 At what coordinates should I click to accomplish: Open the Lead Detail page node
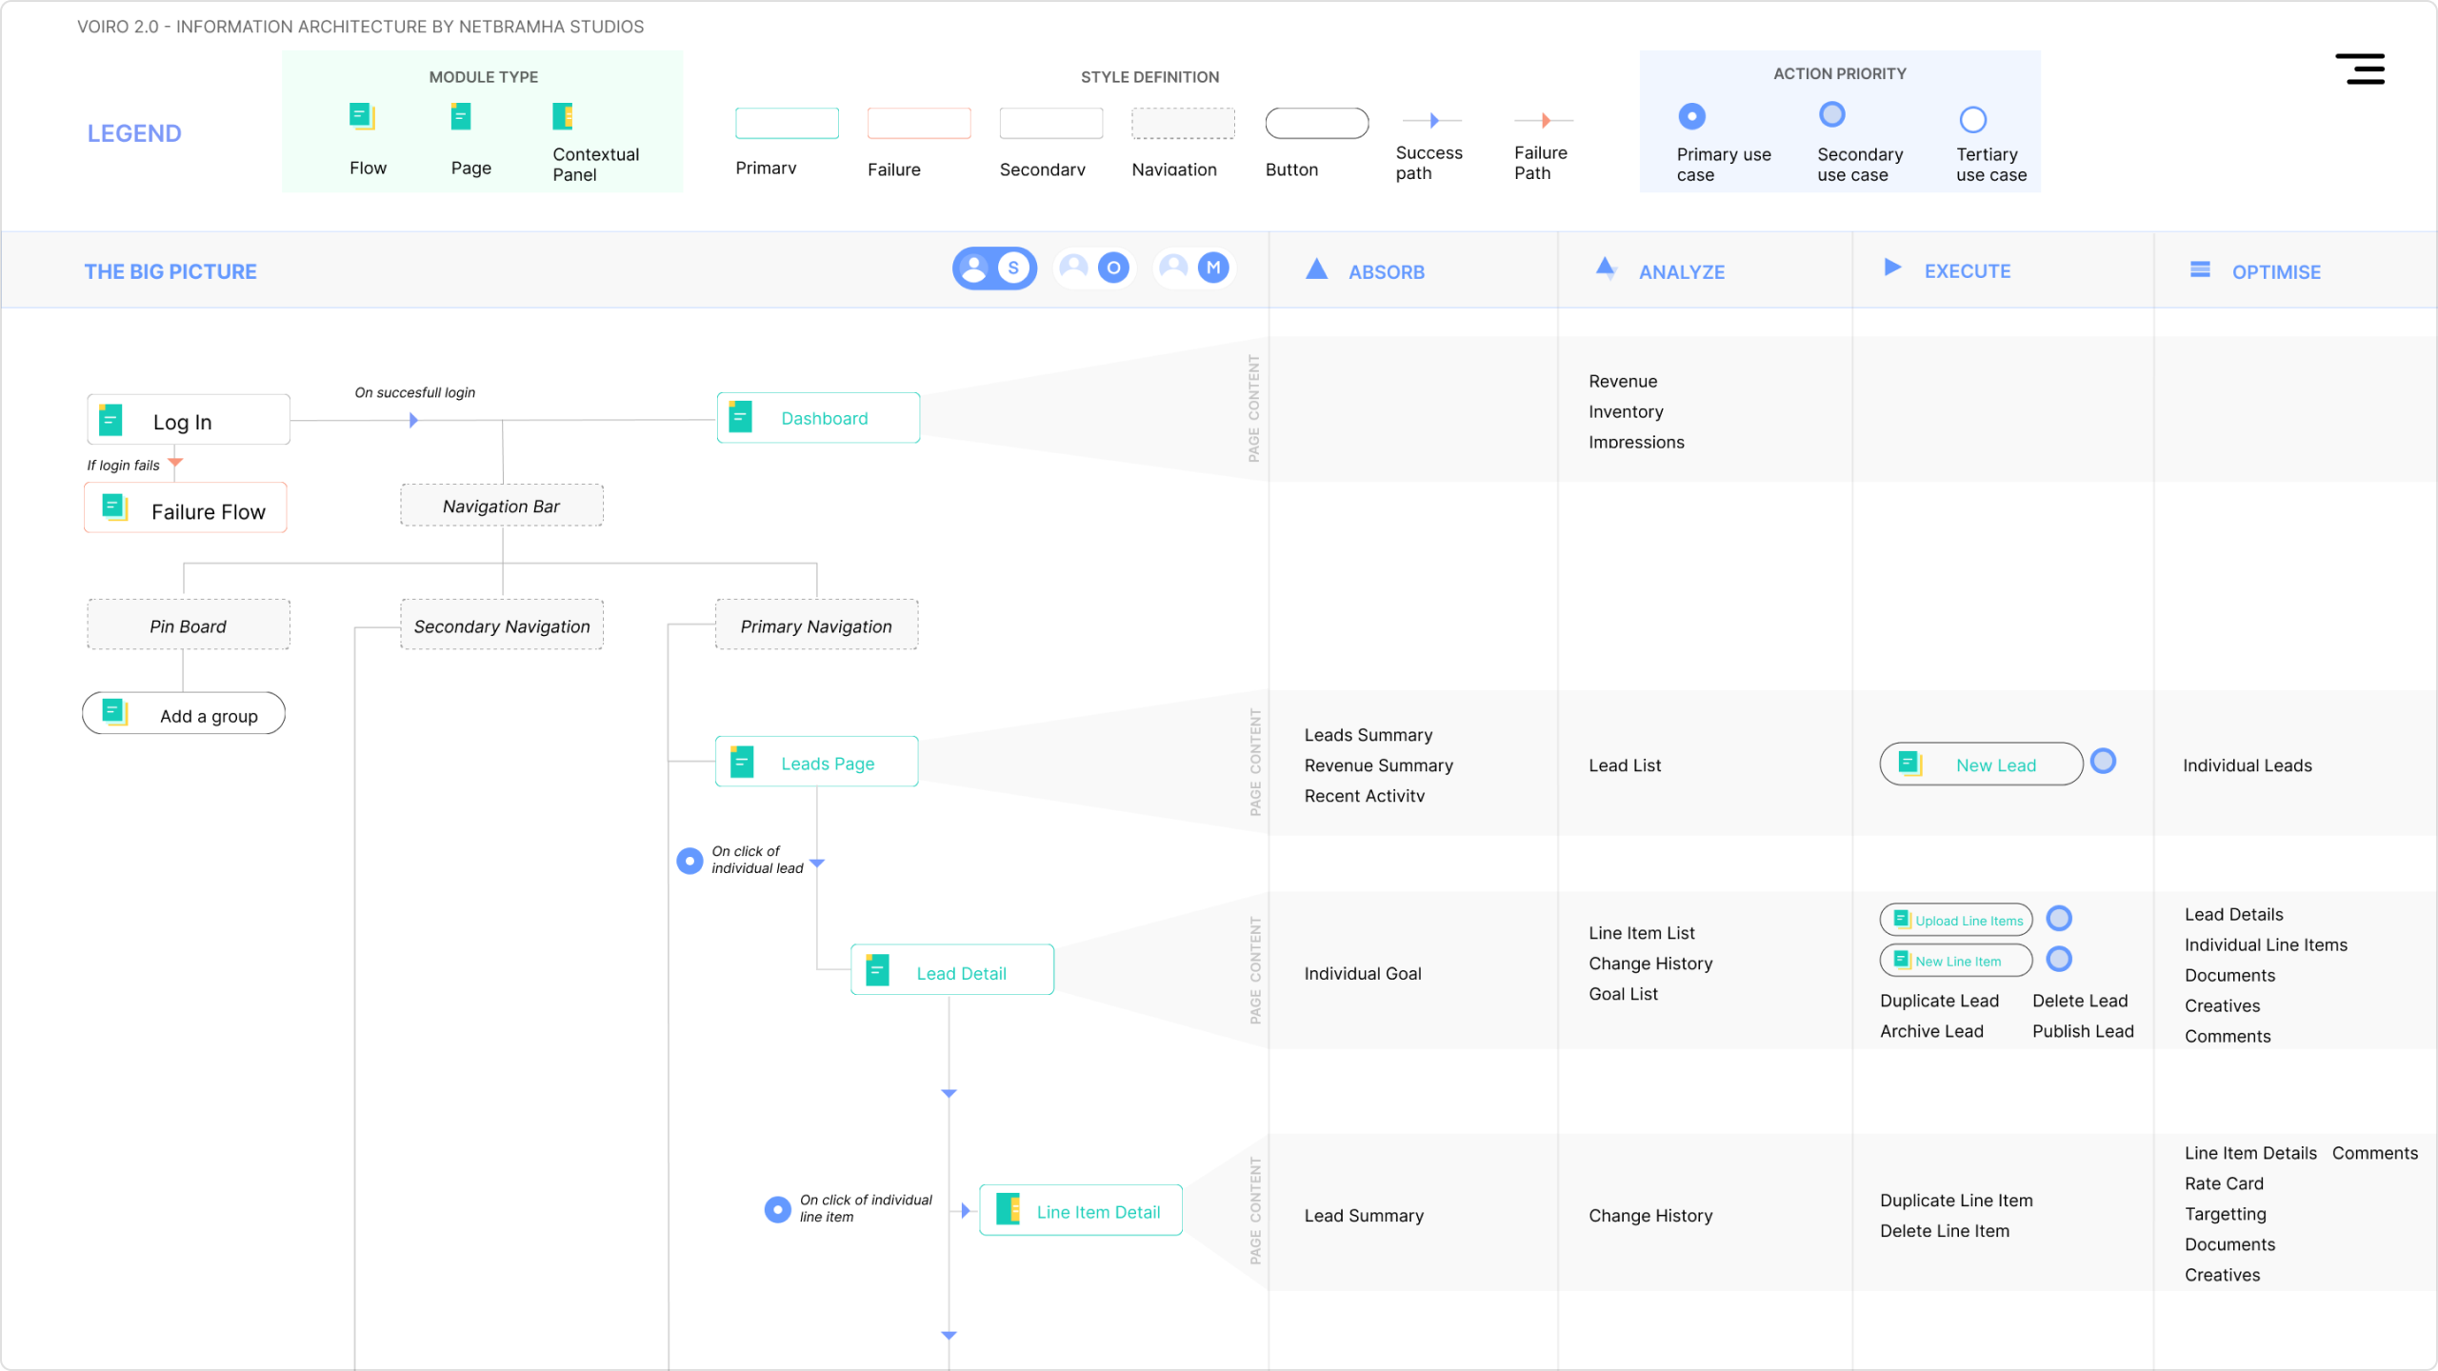[x=952, y=970]
